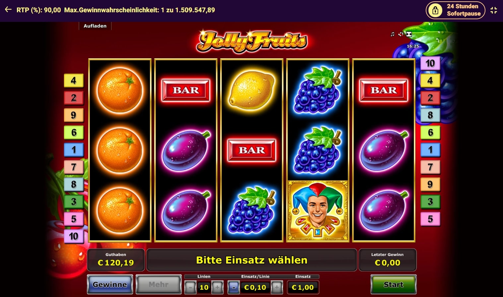Select green payline 3 marker on the right
503x297 pixels.
coord(430,202)
